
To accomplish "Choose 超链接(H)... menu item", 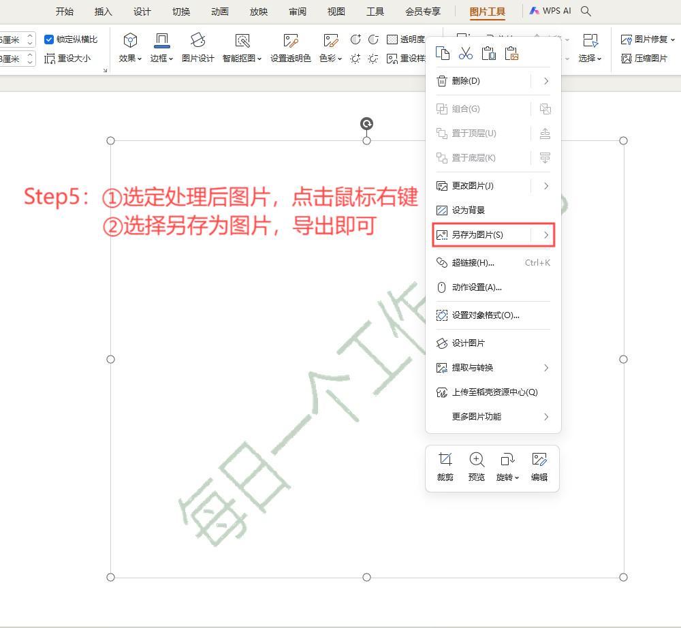I will [x=493, y=263].
